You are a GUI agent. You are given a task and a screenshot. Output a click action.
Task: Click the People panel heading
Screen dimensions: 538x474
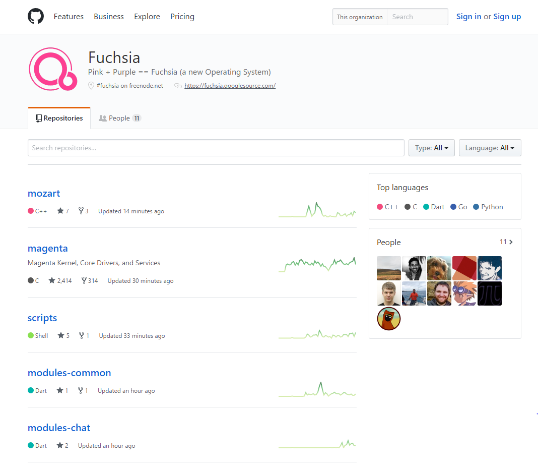pyautogui.click(x=389, y=242)
